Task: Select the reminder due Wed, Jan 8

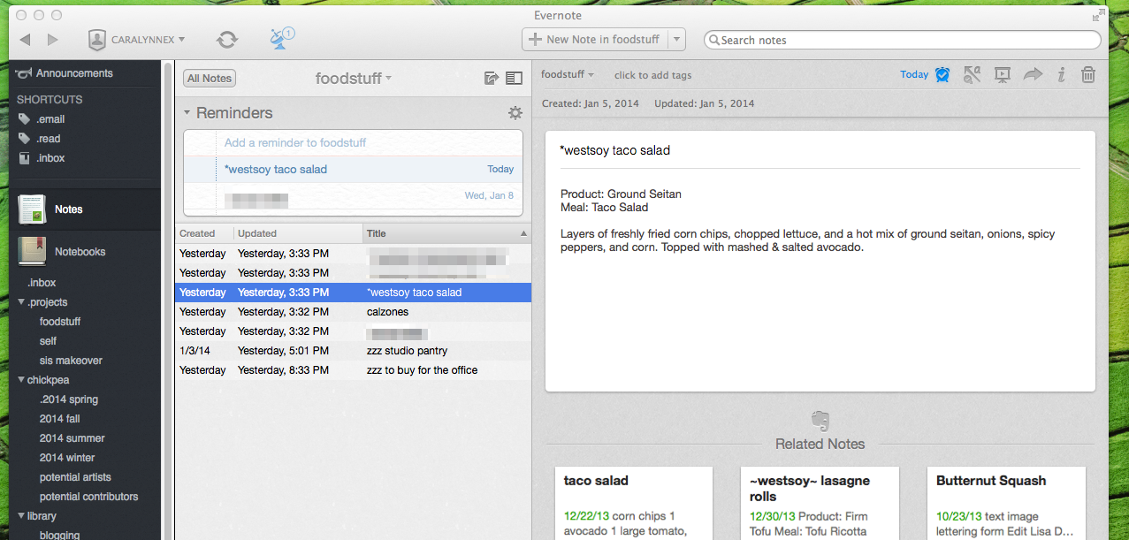Action: (x=353, y=196)
